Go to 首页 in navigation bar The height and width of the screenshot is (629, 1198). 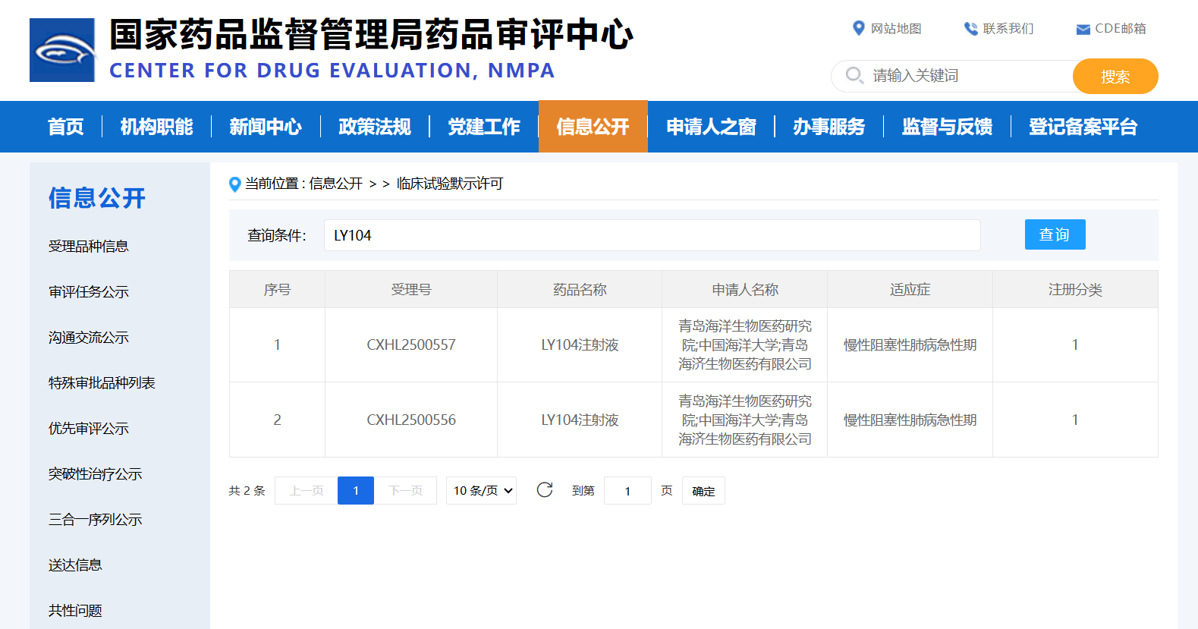[66, 127]
